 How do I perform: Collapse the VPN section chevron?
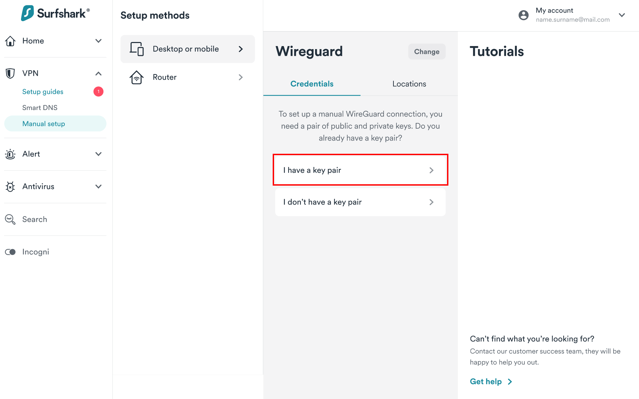click(x=98, y=73)
